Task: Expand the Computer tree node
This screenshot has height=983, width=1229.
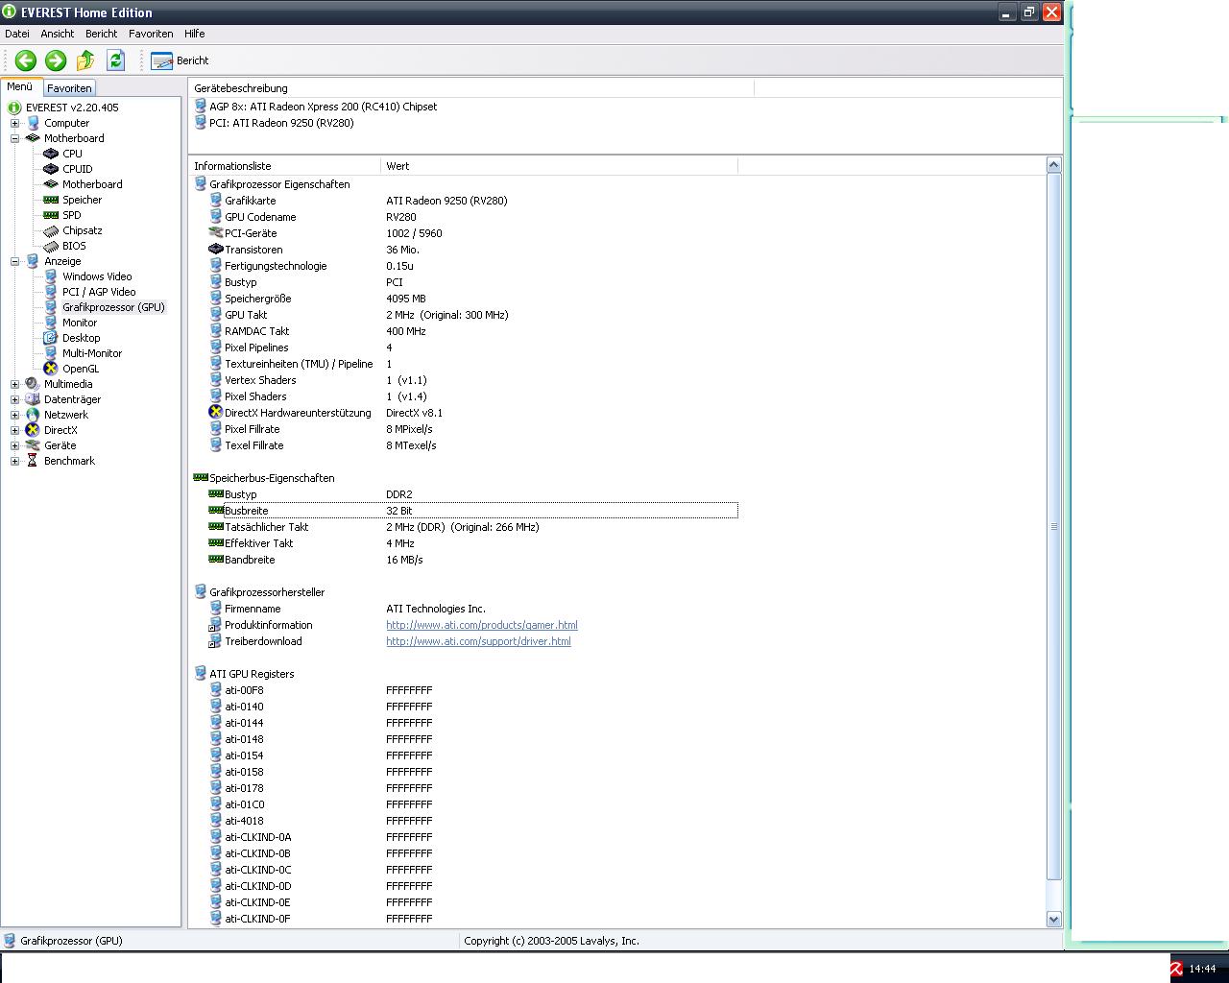Action: tap(14, 123)
